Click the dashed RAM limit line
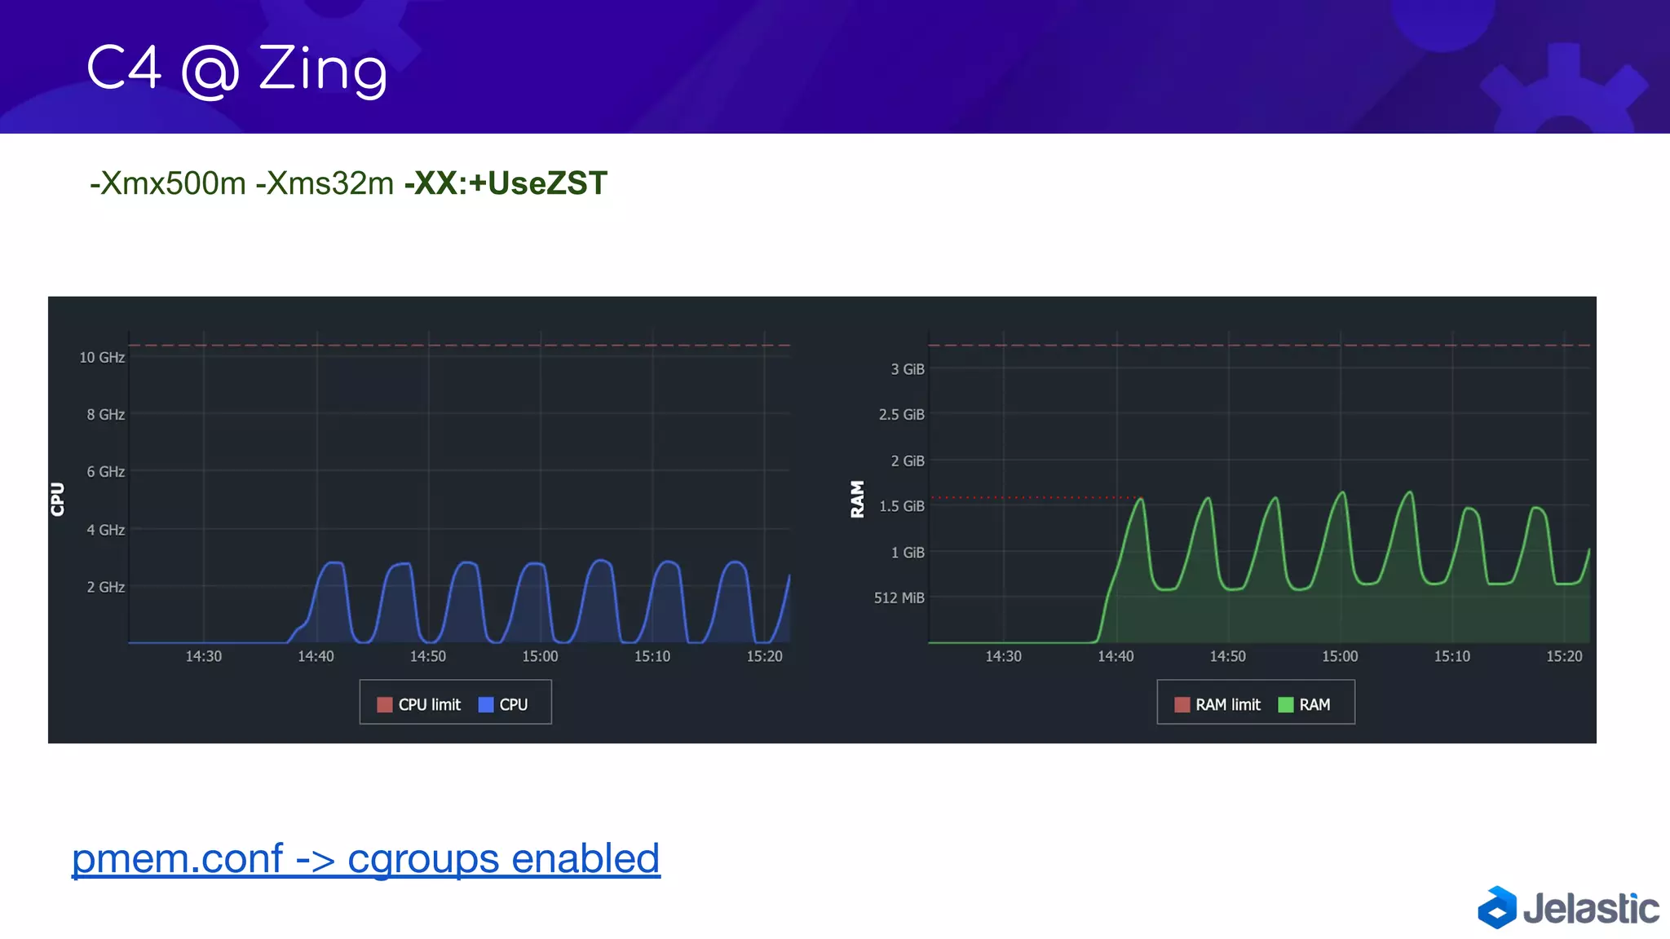The height and width of the screenshot is (939, 1670). pyautogui.click(x=1259, y=346)
